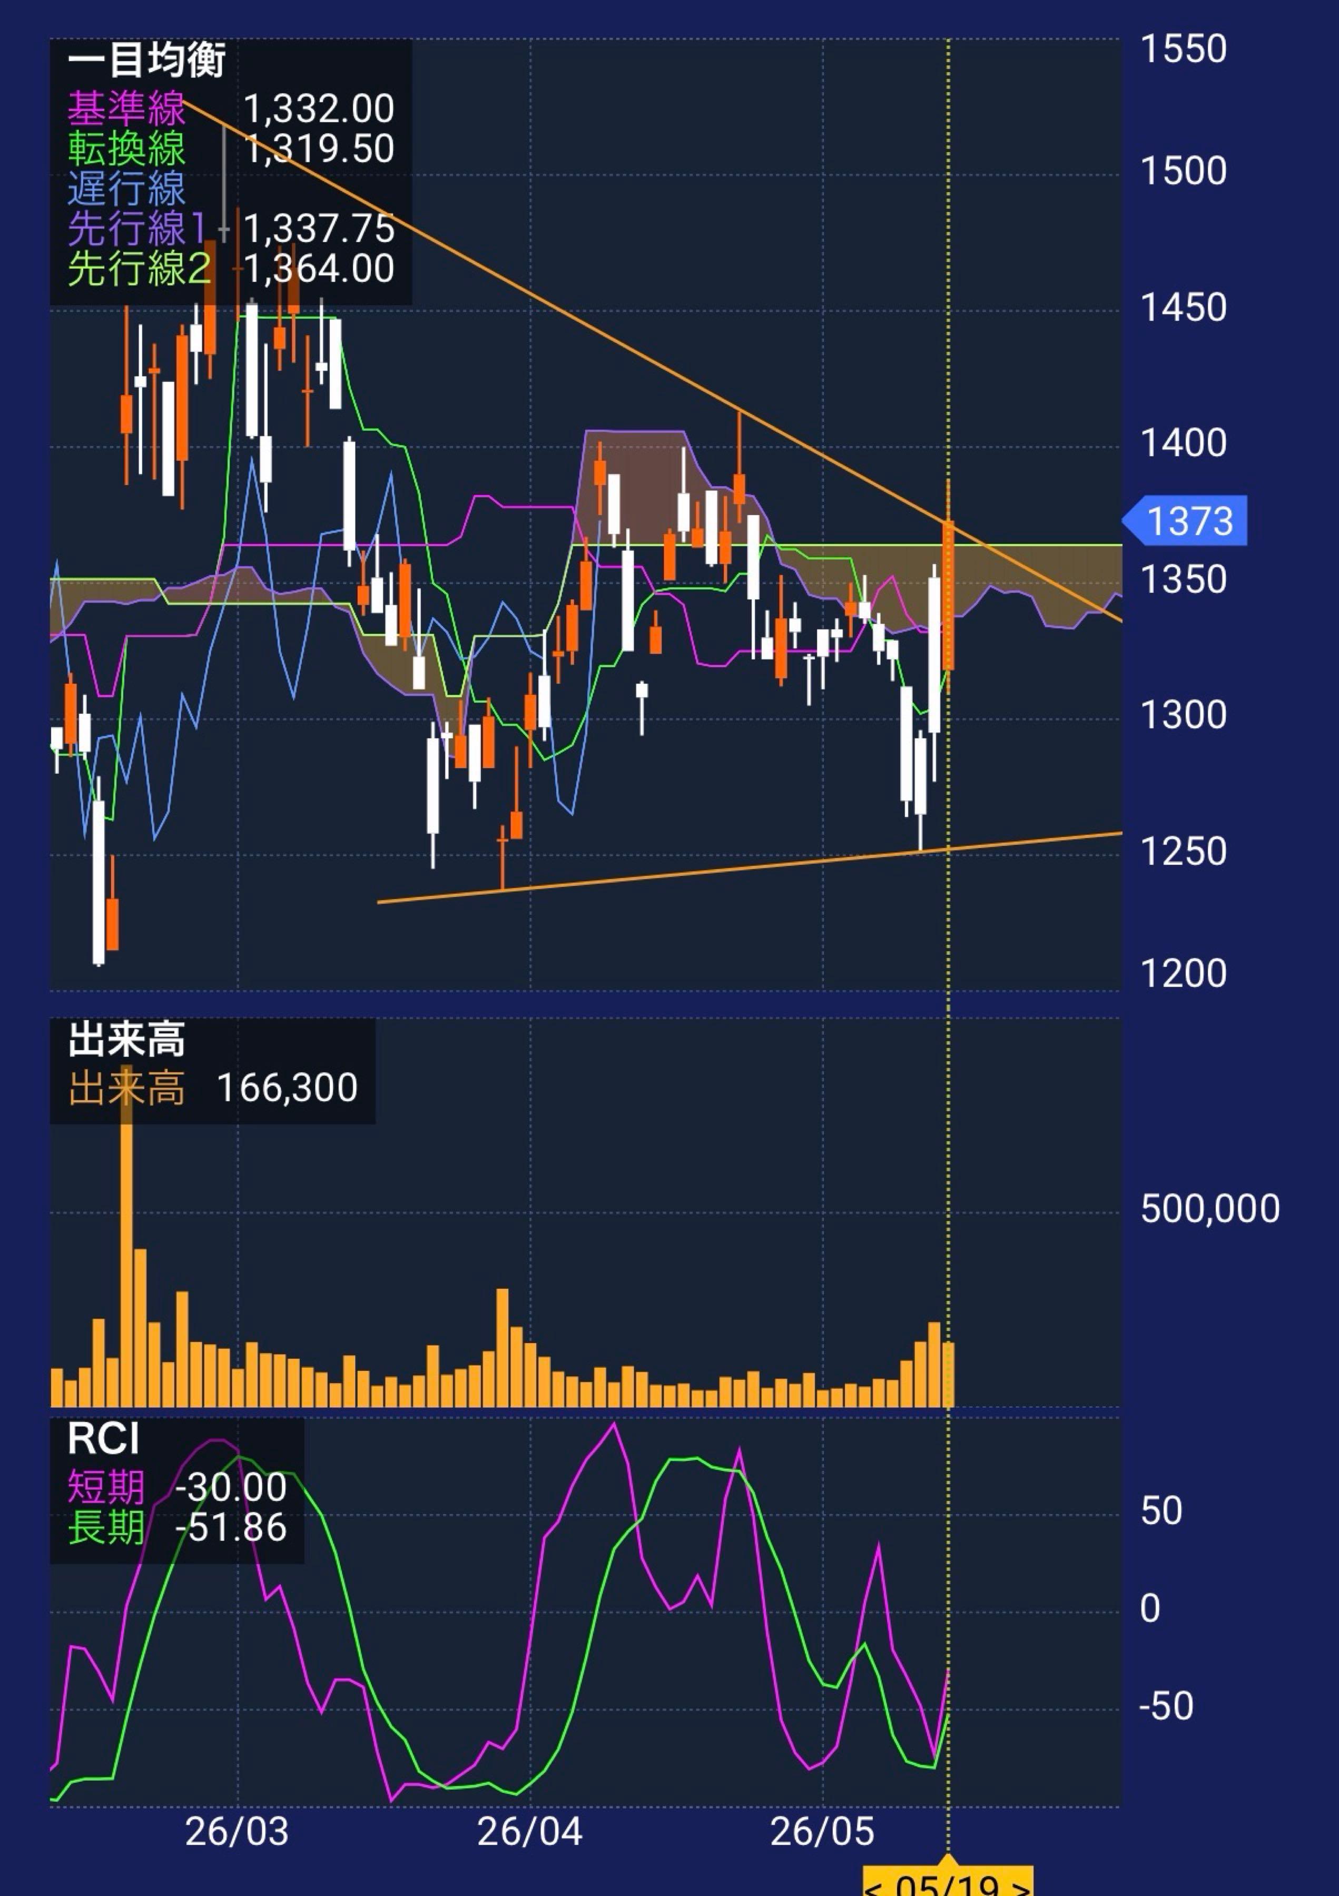
Task: Tap the 1250 price axis label
Action: click(x=1183, y=852)
